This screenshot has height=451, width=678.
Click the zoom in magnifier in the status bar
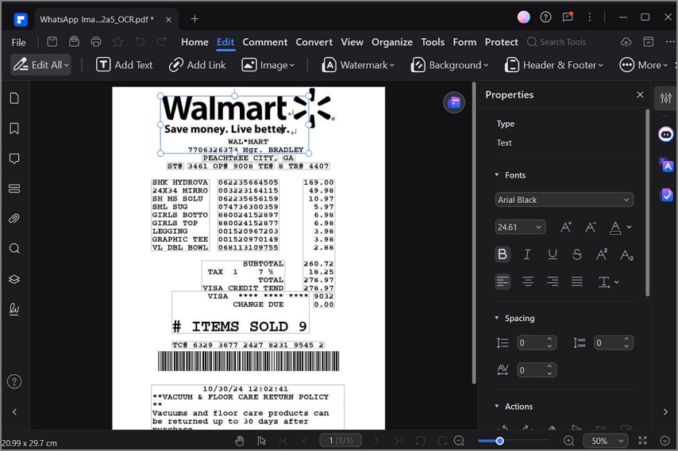tap(569, 441)
